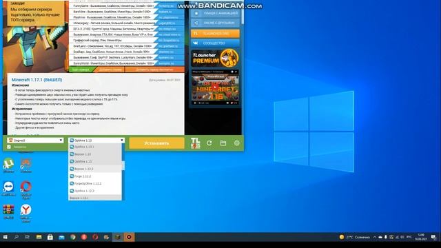Switch to the Minecraft block taskbar icon
Viewport: 441px width, 248px height.
(118, 237)
